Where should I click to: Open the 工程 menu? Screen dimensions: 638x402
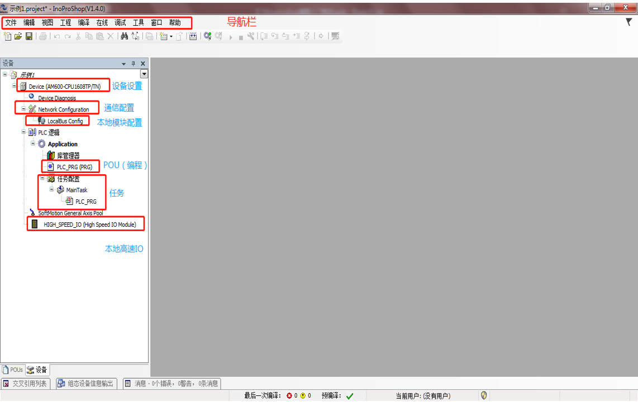click(65, 23)
